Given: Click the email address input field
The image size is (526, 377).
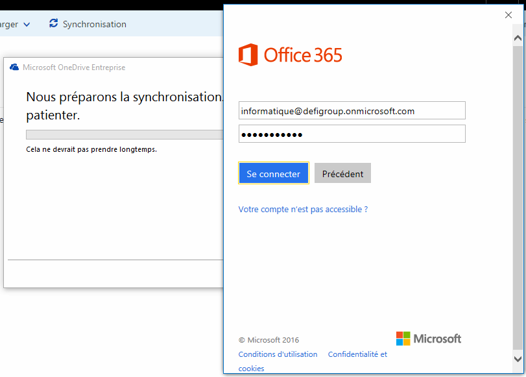Looking at the screenshot, I should [352, 110].
